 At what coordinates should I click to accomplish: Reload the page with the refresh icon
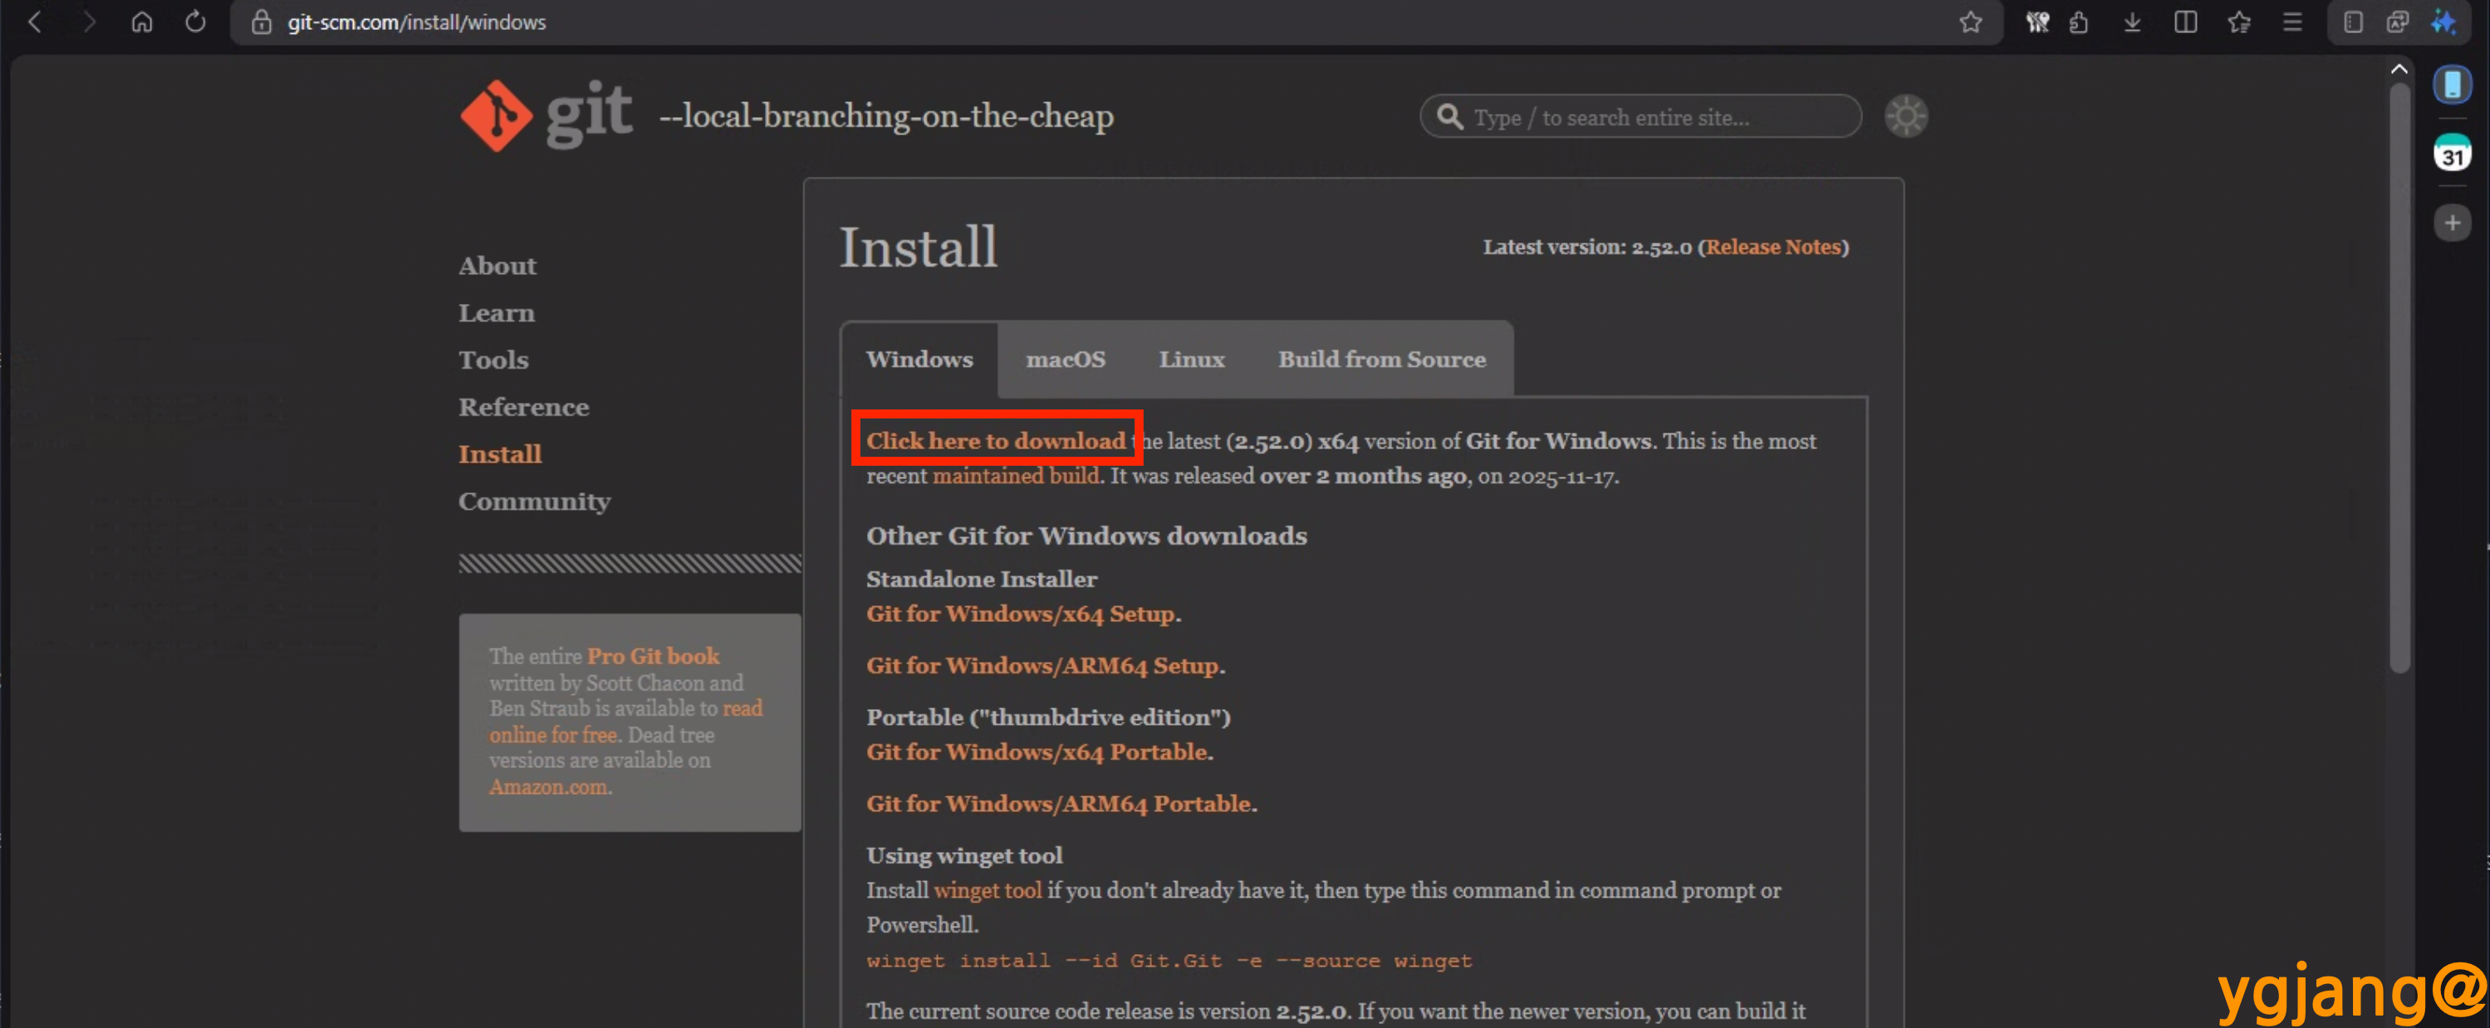tap(195, 22)
